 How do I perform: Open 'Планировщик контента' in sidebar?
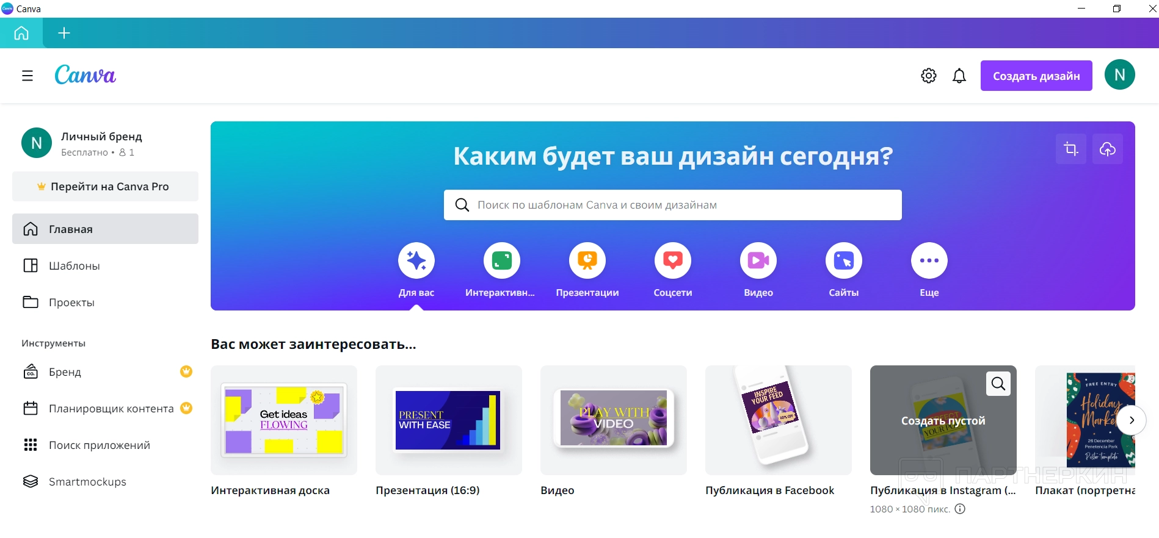105,408
